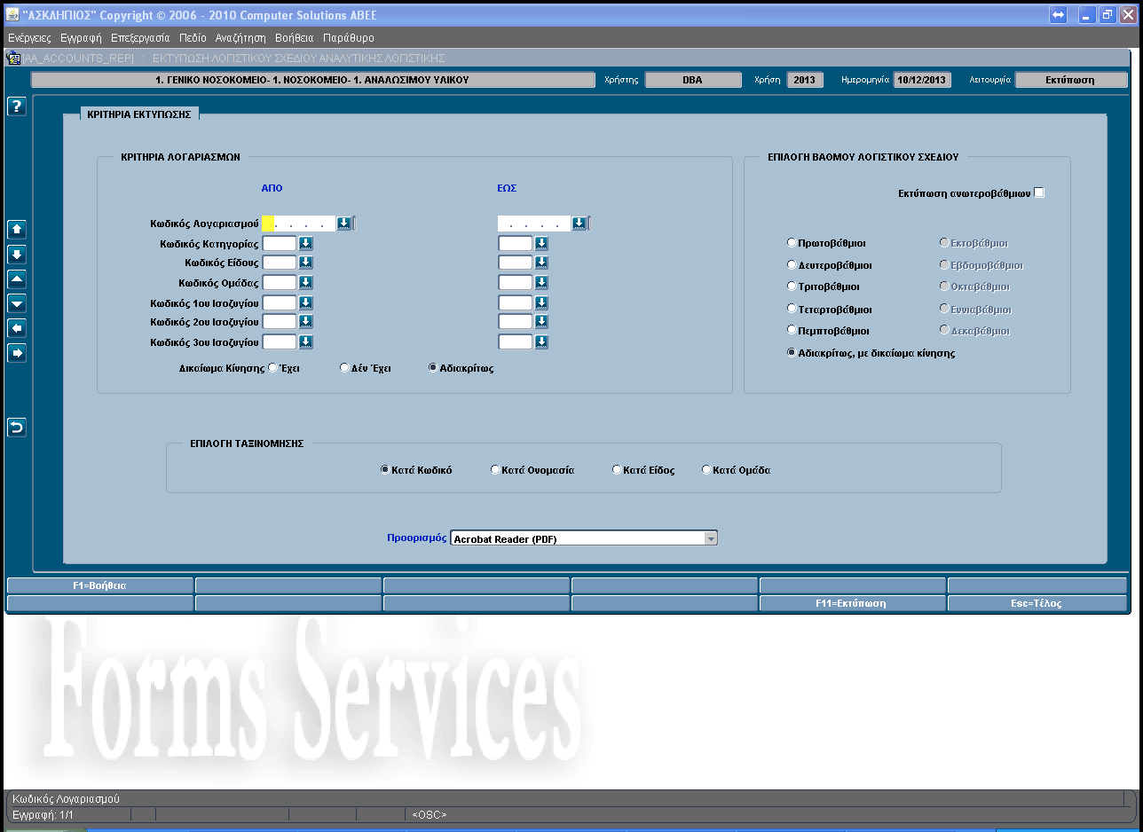
Task: Open lookup for Κωδικός 3ου Ισοζυγίου ΕΩΣ
Action: tap(541, 342)
